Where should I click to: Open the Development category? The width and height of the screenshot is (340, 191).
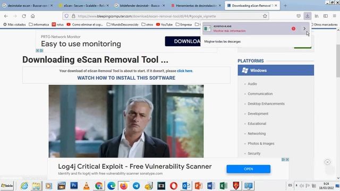[x=258, y=114]
